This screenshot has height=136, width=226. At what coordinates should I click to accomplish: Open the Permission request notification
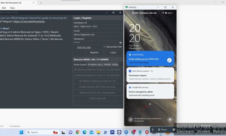tap(150, 75)
